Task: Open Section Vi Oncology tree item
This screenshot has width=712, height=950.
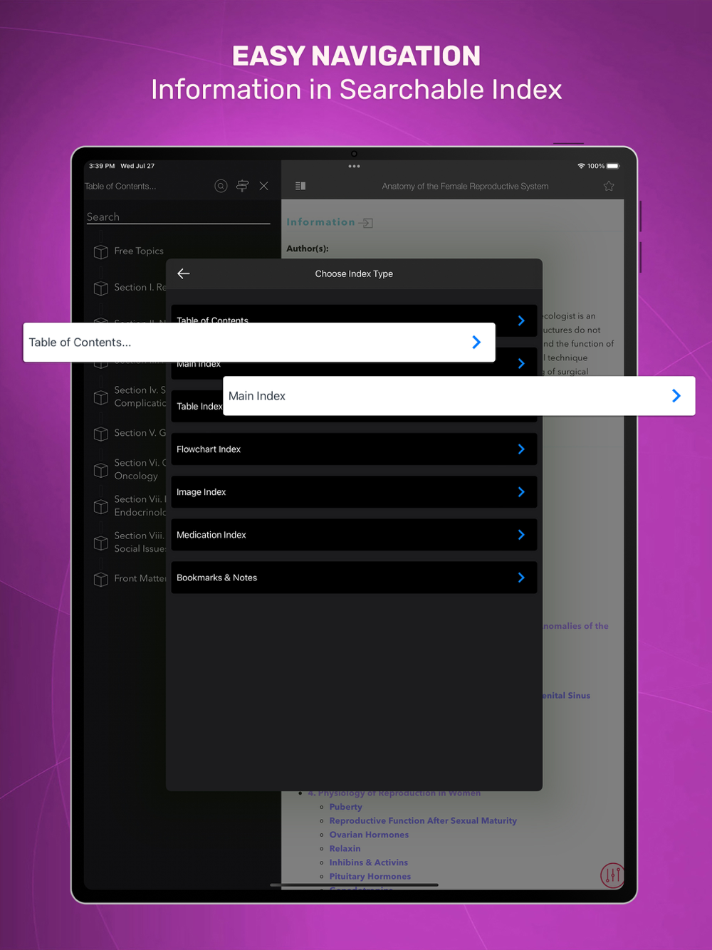Action: coord(140,469)
